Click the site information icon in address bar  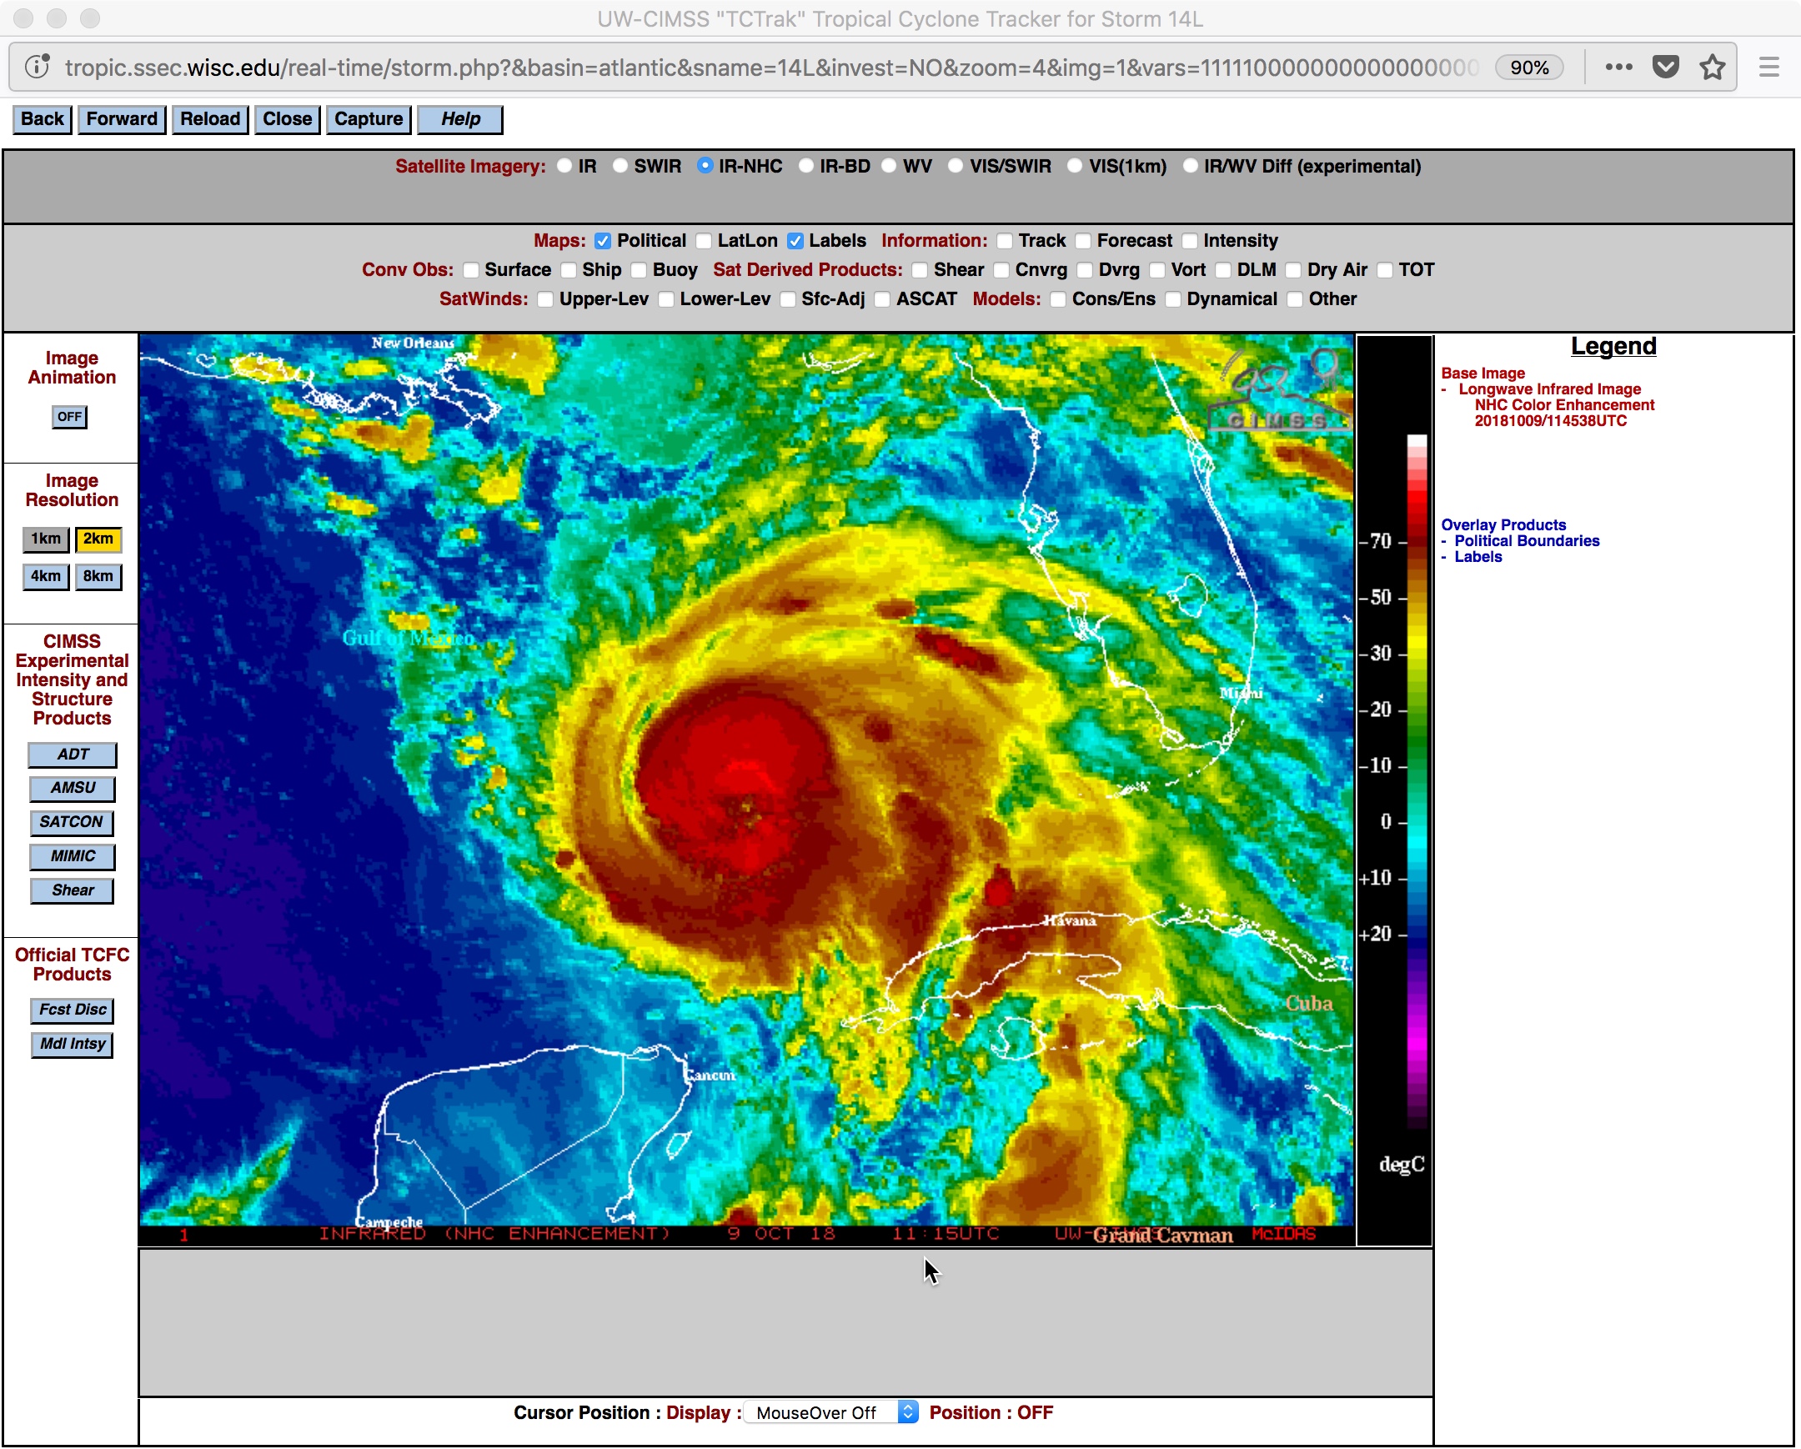38,67
